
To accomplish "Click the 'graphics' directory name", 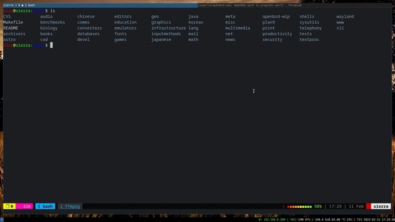I will 161,22.
